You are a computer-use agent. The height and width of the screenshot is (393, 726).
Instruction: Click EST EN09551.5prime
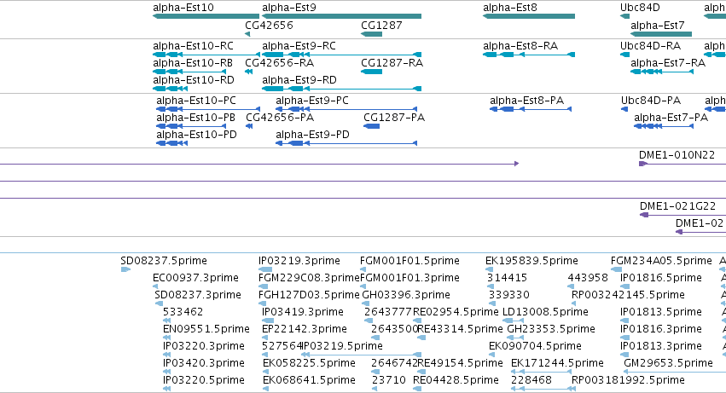(206, 330)
